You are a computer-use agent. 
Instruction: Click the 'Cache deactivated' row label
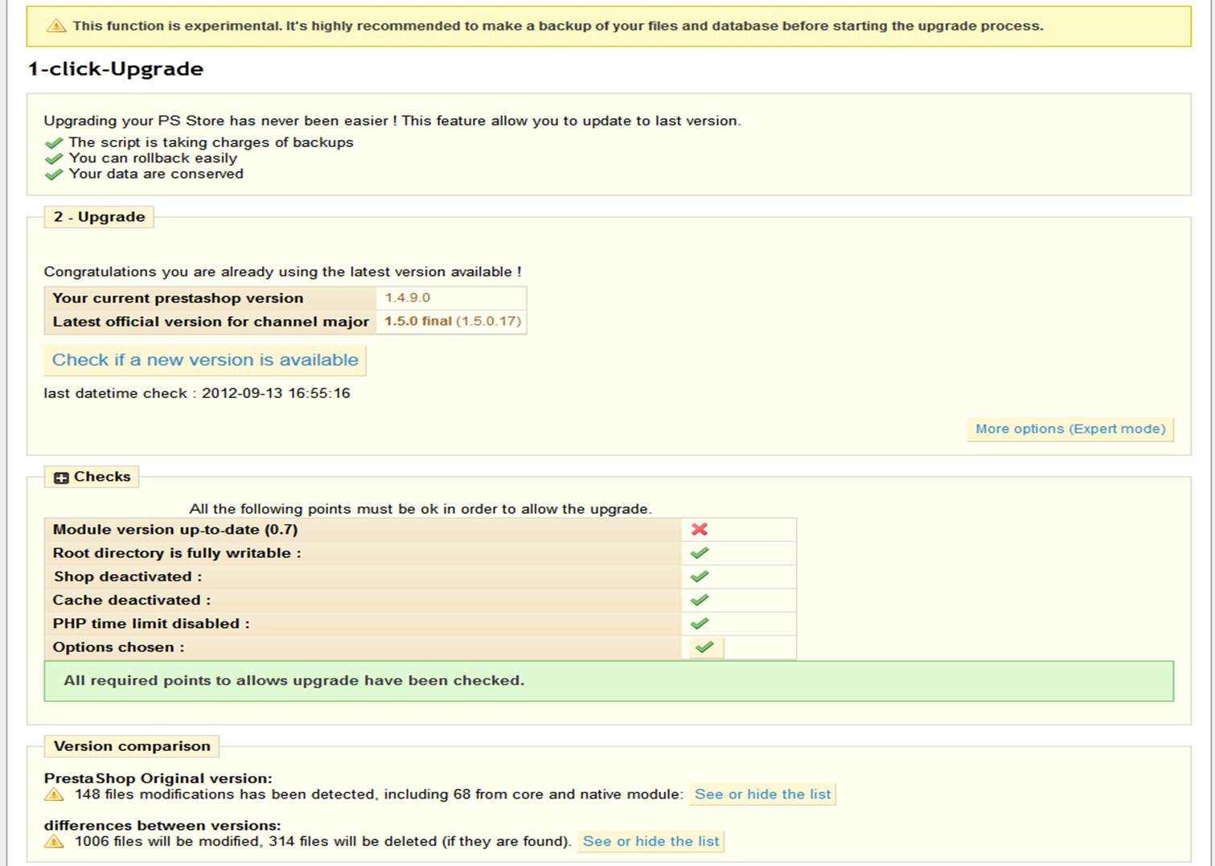click(x=132, y=600)
